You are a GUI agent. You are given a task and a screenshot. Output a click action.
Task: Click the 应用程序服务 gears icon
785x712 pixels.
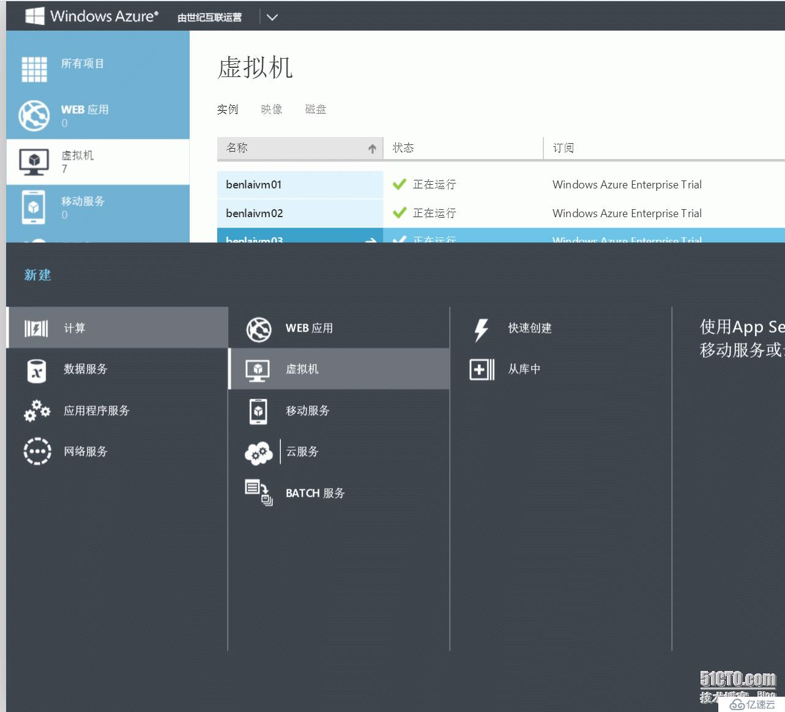[x=37, y=410]
